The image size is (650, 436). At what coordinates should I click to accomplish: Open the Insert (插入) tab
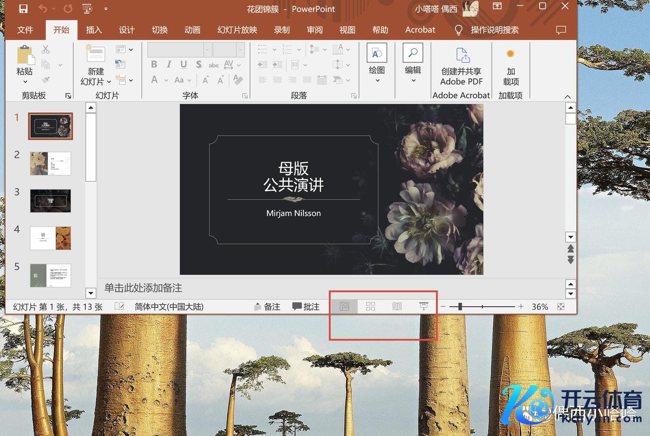[94, 30]
